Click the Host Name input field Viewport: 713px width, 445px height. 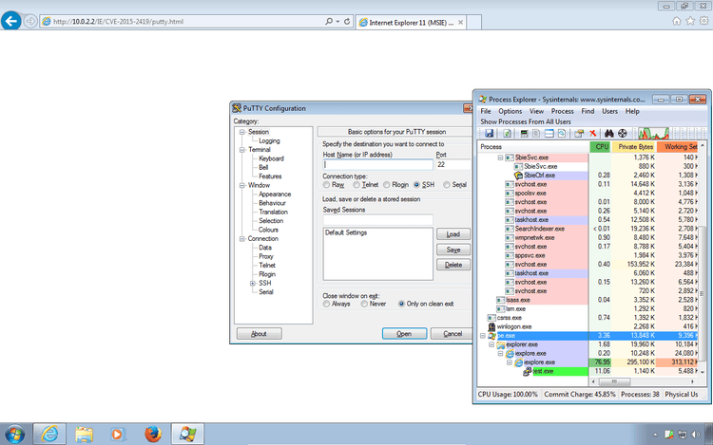click(x=377, y=164)
